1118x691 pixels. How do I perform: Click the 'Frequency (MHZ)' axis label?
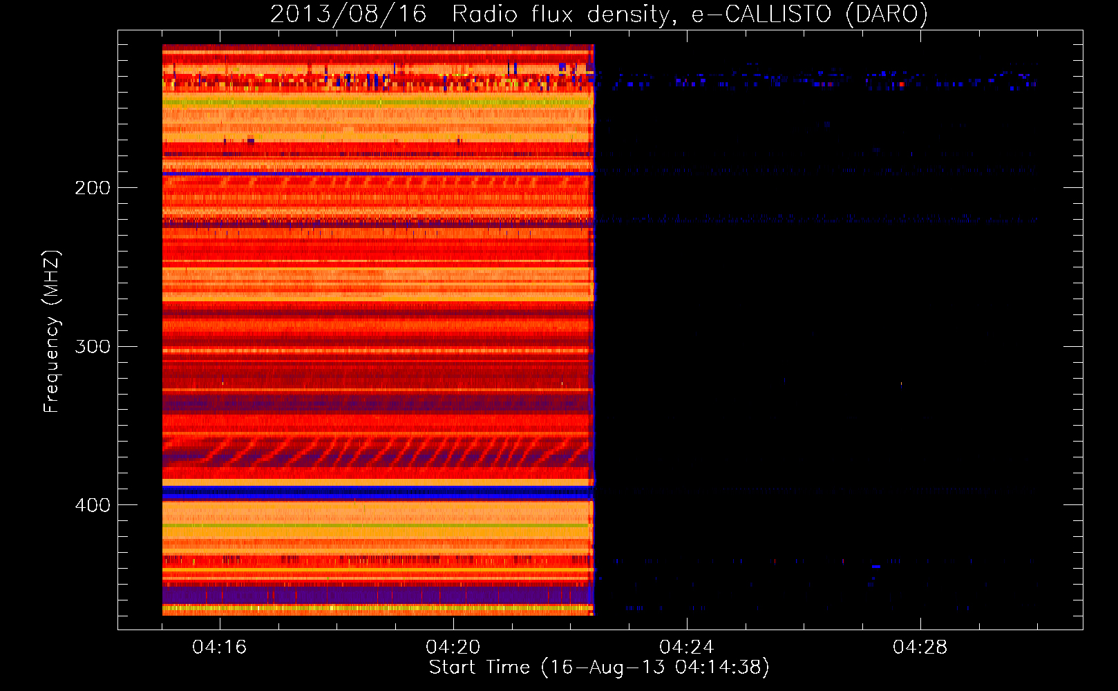[52, 331]
